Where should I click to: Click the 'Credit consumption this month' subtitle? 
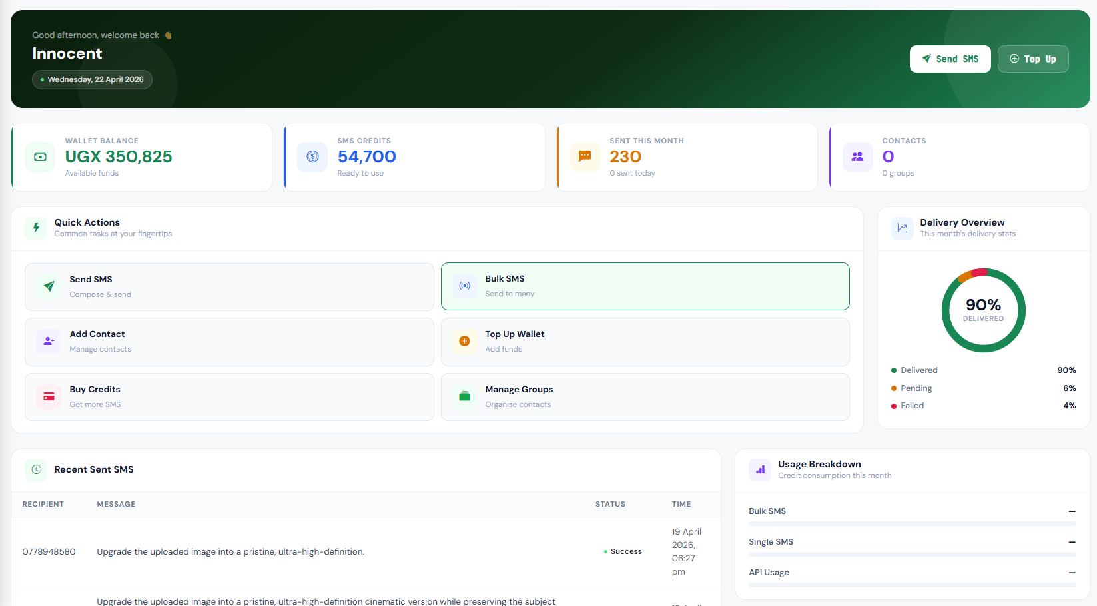(835, 475)
